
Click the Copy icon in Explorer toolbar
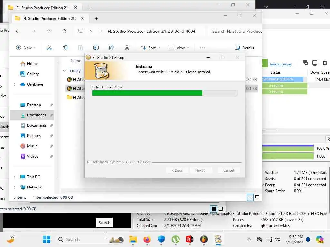pos(65,48)
